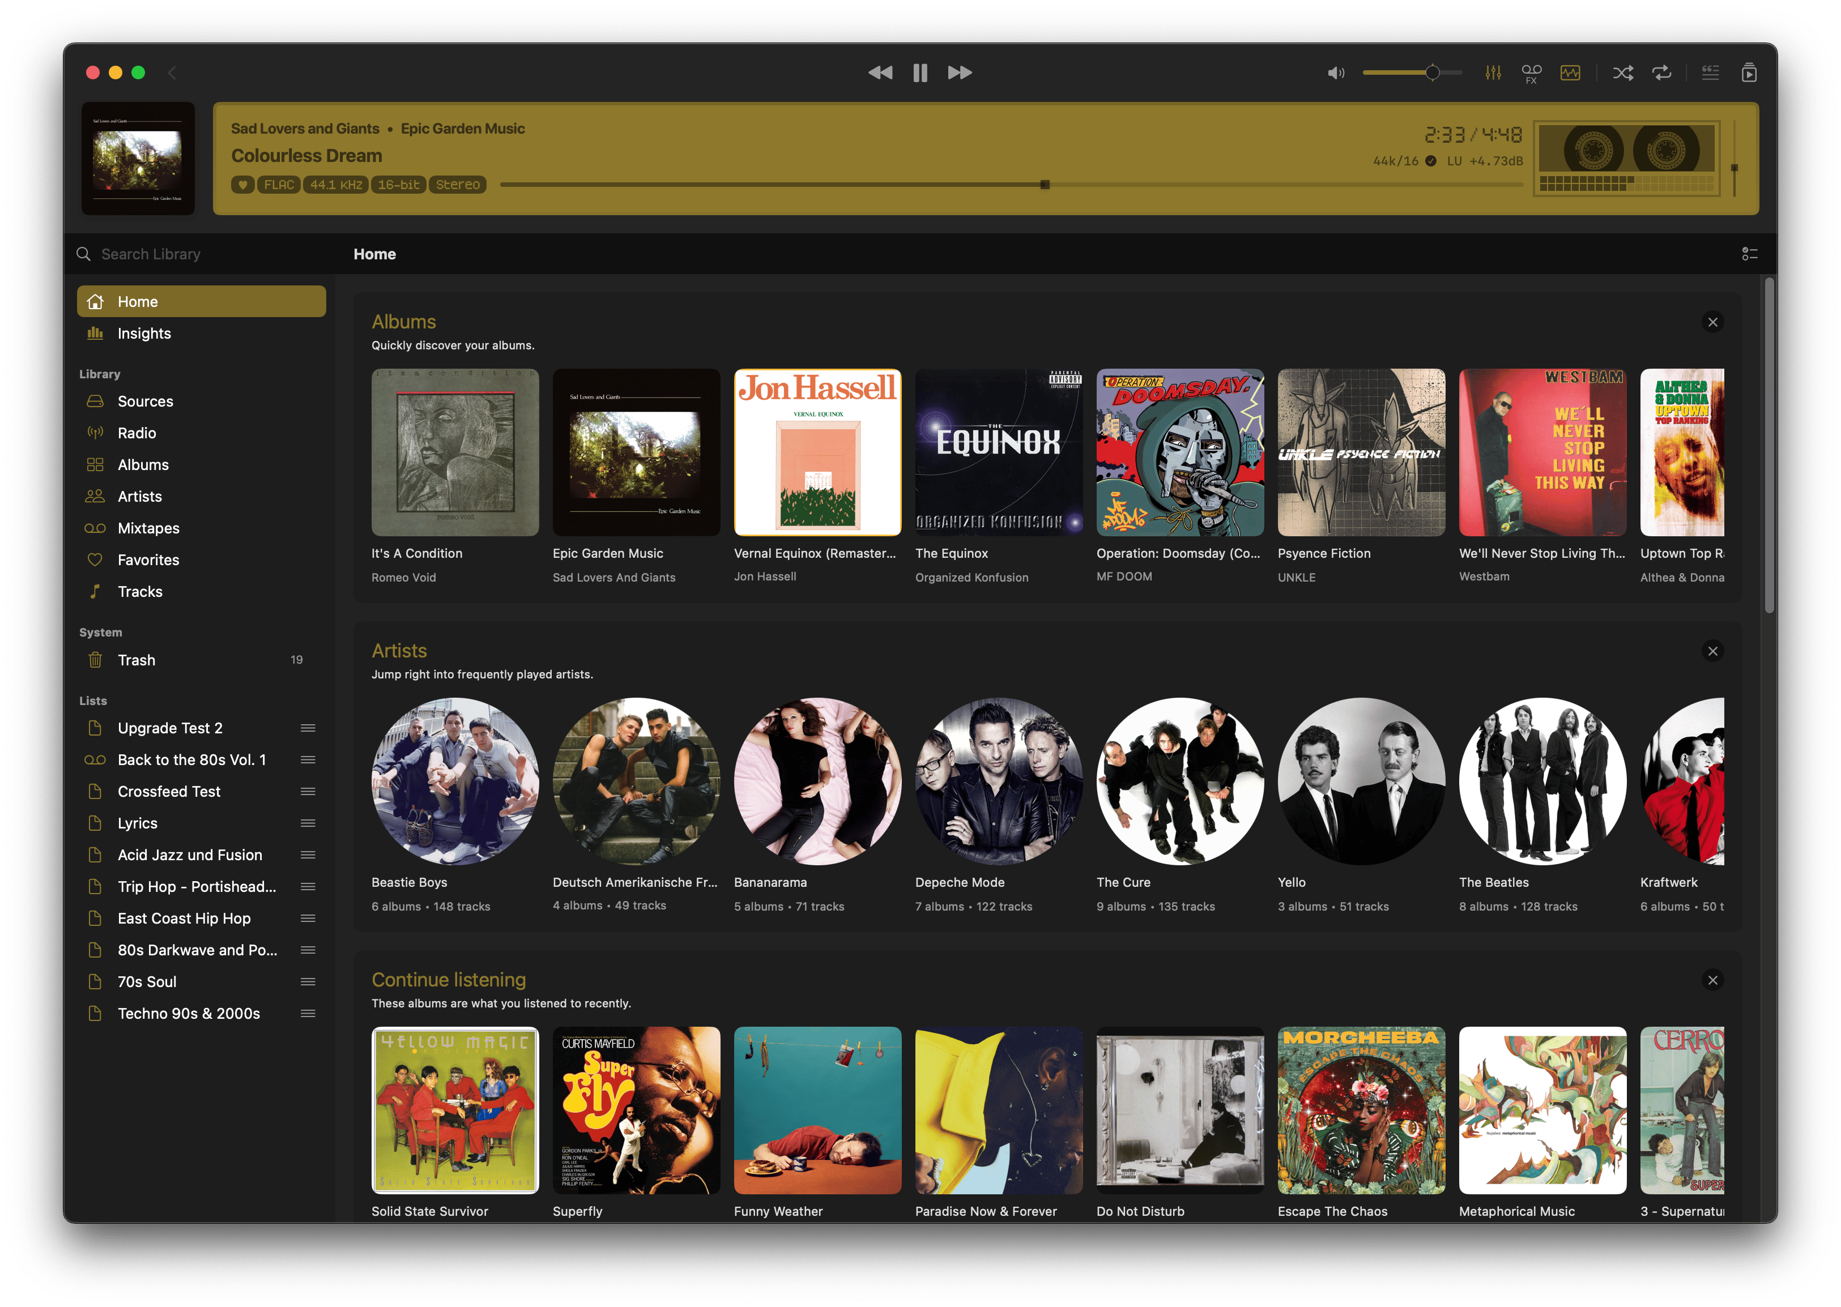Toggle the waveform visualizer icon

(1570, 73)
